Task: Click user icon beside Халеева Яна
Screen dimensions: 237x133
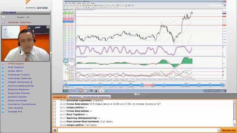Action: coord(3,112)
